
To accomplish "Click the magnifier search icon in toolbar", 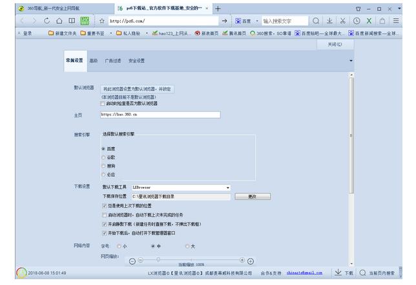I will (316, 21).
